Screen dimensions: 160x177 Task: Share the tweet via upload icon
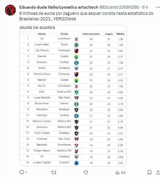coord(158,173)
